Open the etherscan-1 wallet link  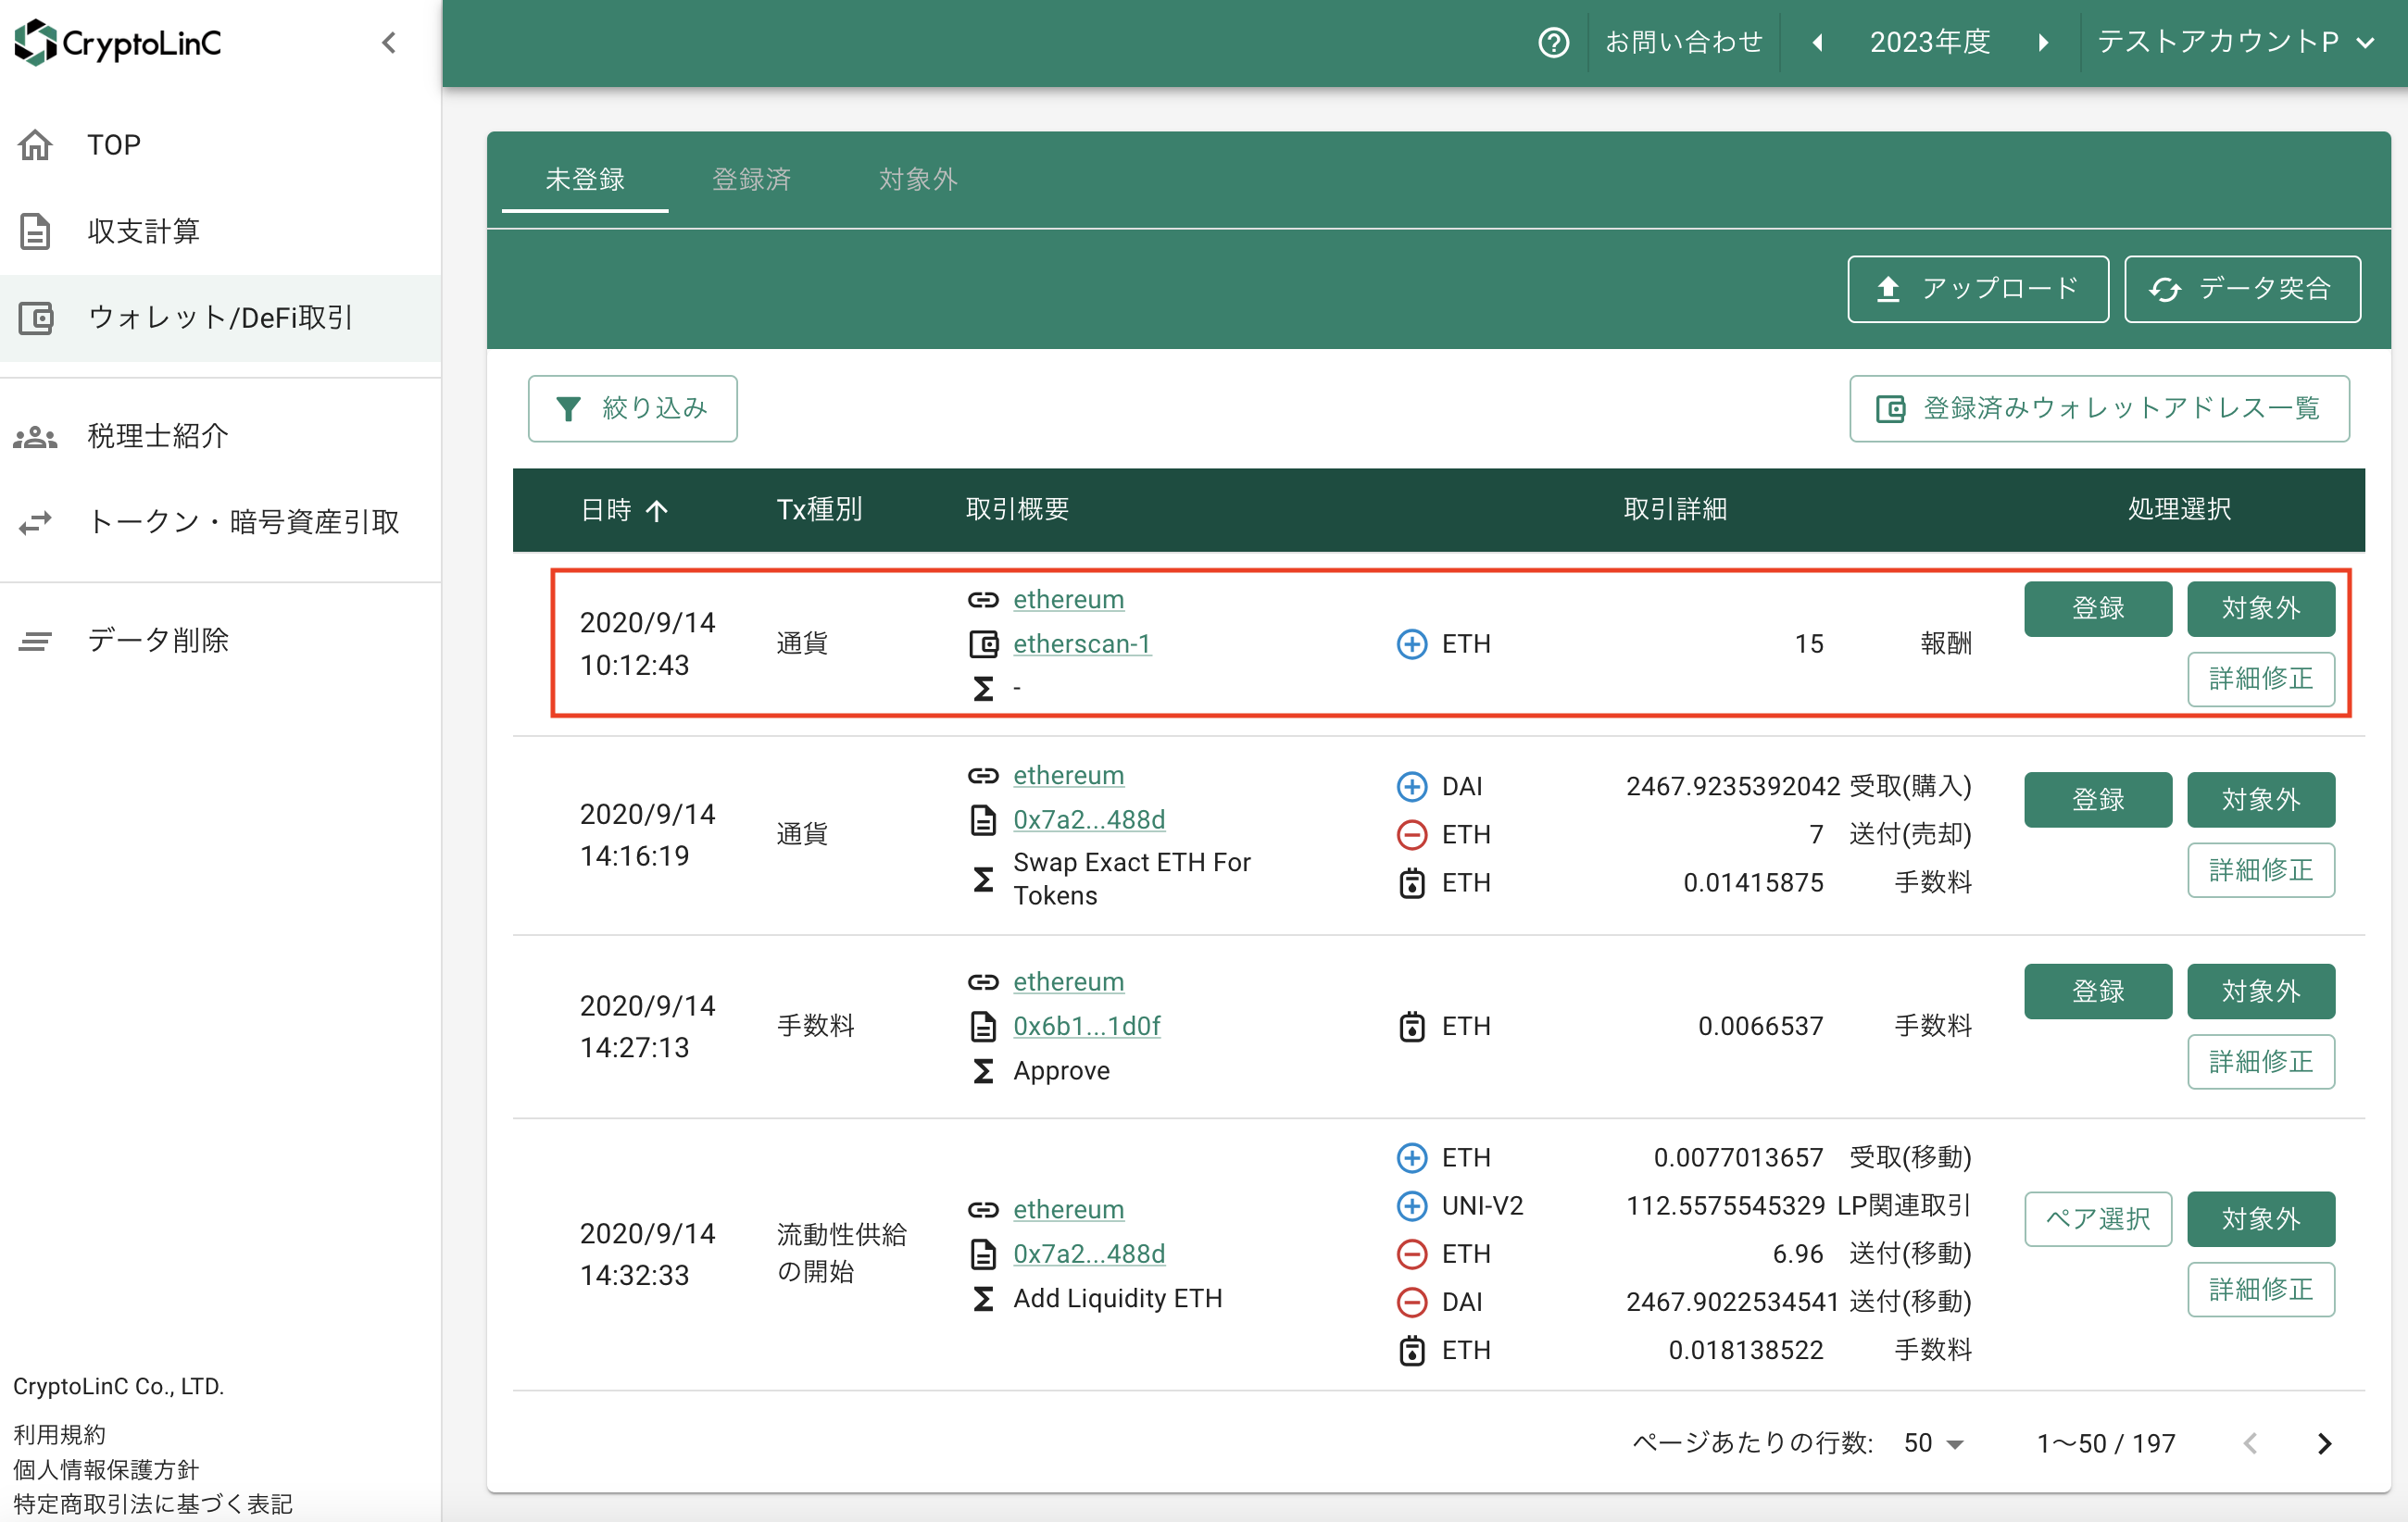[x=1081, y=643]
